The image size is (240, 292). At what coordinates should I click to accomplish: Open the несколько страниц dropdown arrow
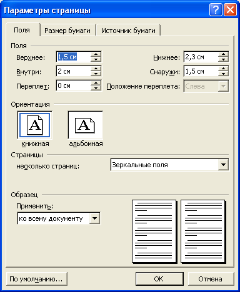(x=223, y=165)
